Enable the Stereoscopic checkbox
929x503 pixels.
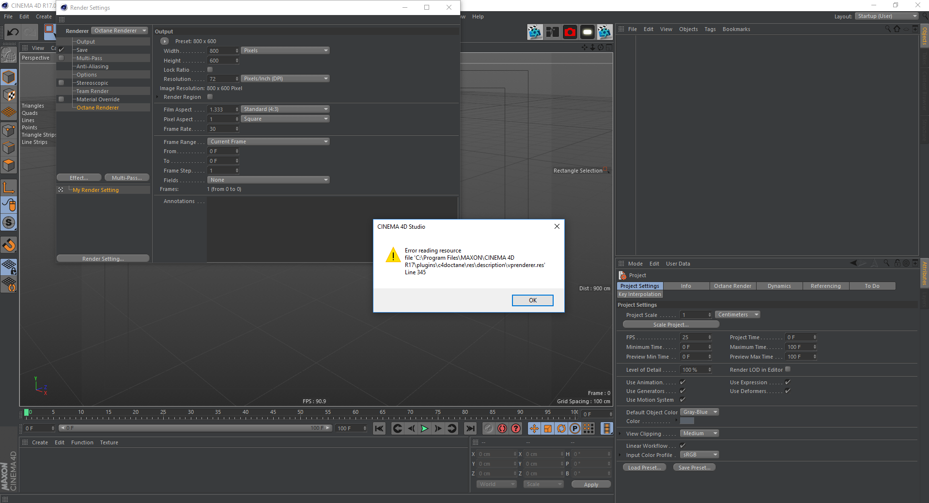(x=62, y=83)
